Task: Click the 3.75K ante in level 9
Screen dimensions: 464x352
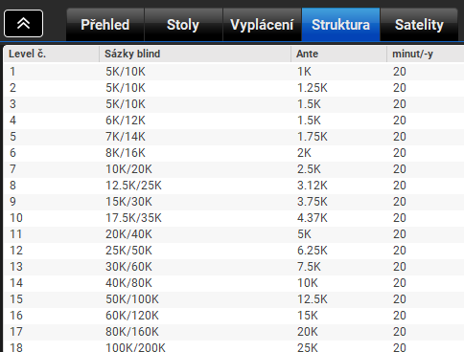Action: [313, 202]
